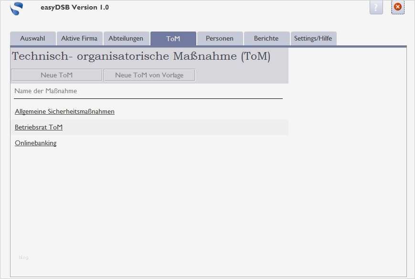Switch to the Abteilungen tab
415x279 pixels.
point(127,38)
